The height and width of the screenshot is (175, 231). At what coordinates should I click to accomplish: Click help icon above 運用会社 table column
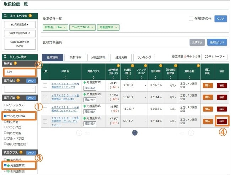point(198,66)
